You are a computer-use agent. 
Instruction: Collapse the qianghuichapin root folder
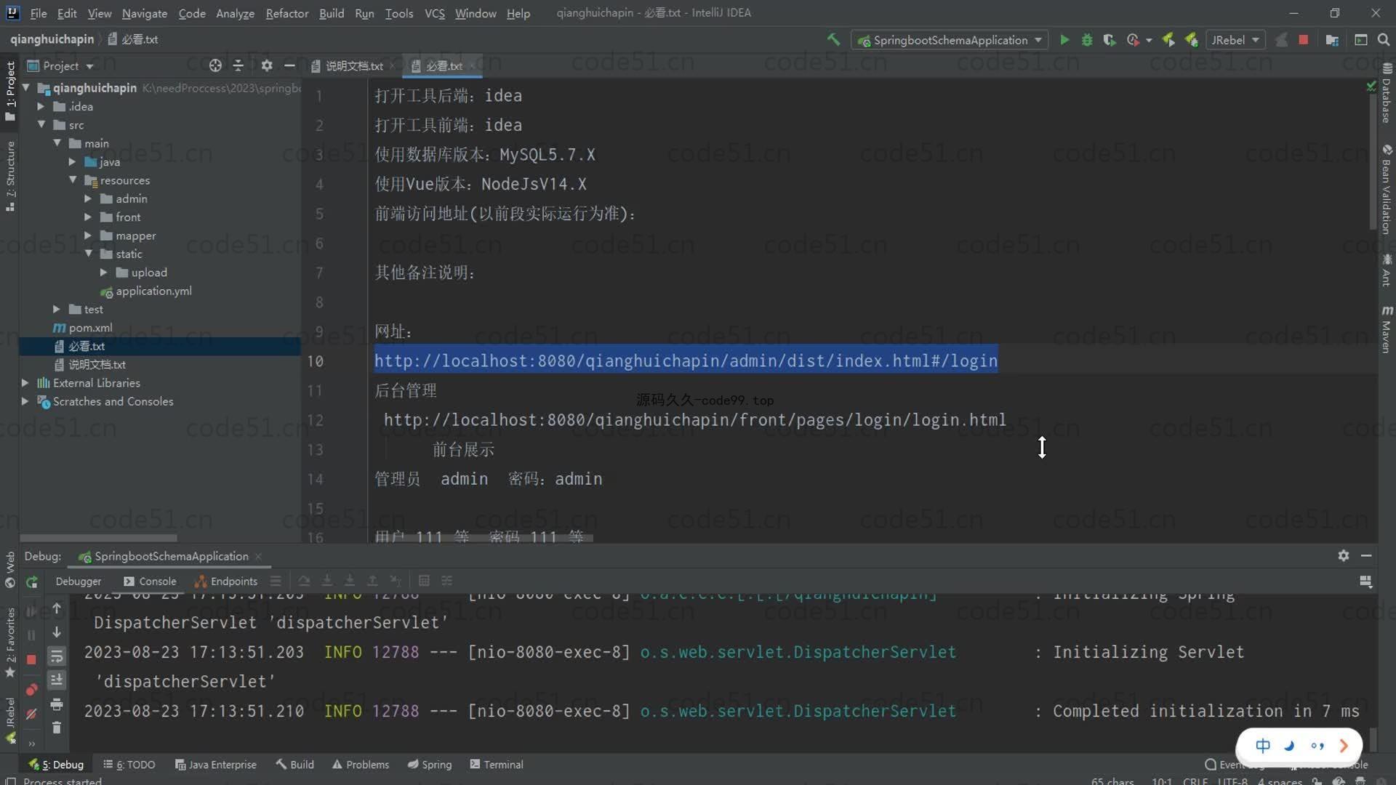[x=26, y=87]
